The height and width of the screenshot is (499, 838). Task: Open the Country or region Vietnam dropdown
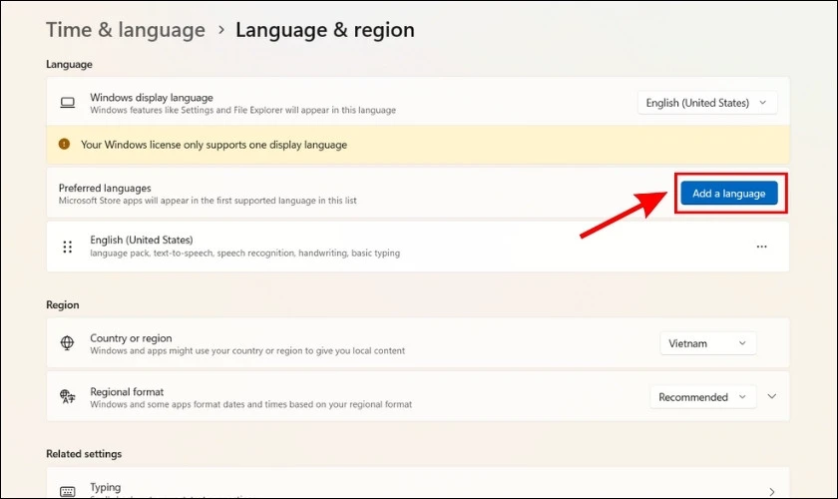(708, 343)
